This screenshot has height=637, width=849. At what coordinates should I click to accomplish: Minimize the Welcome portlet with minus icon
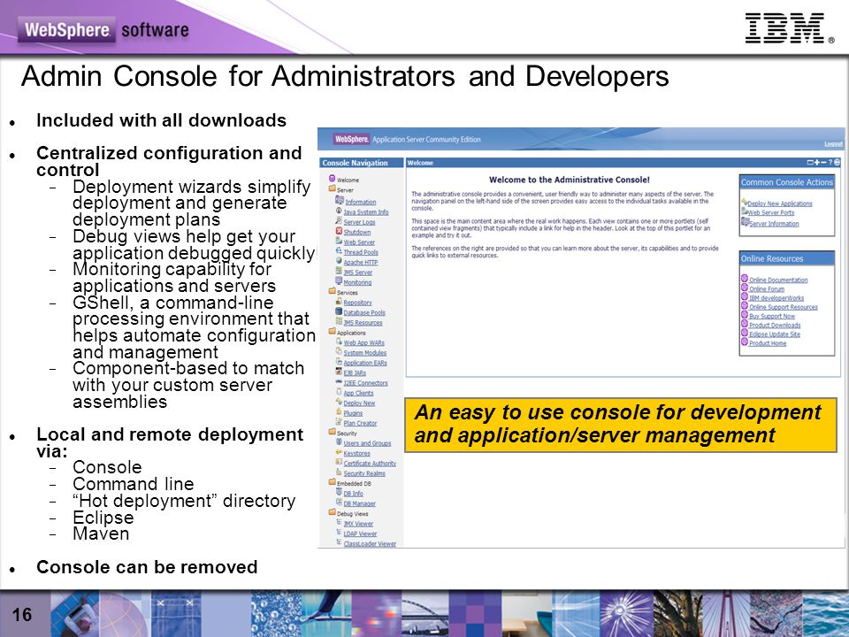pos(824,163)
